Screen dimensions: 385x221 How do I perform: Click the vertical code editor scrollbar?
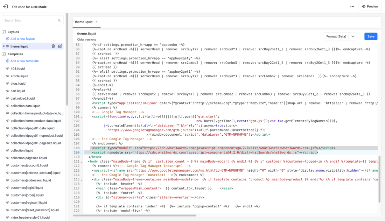point(379,179)
